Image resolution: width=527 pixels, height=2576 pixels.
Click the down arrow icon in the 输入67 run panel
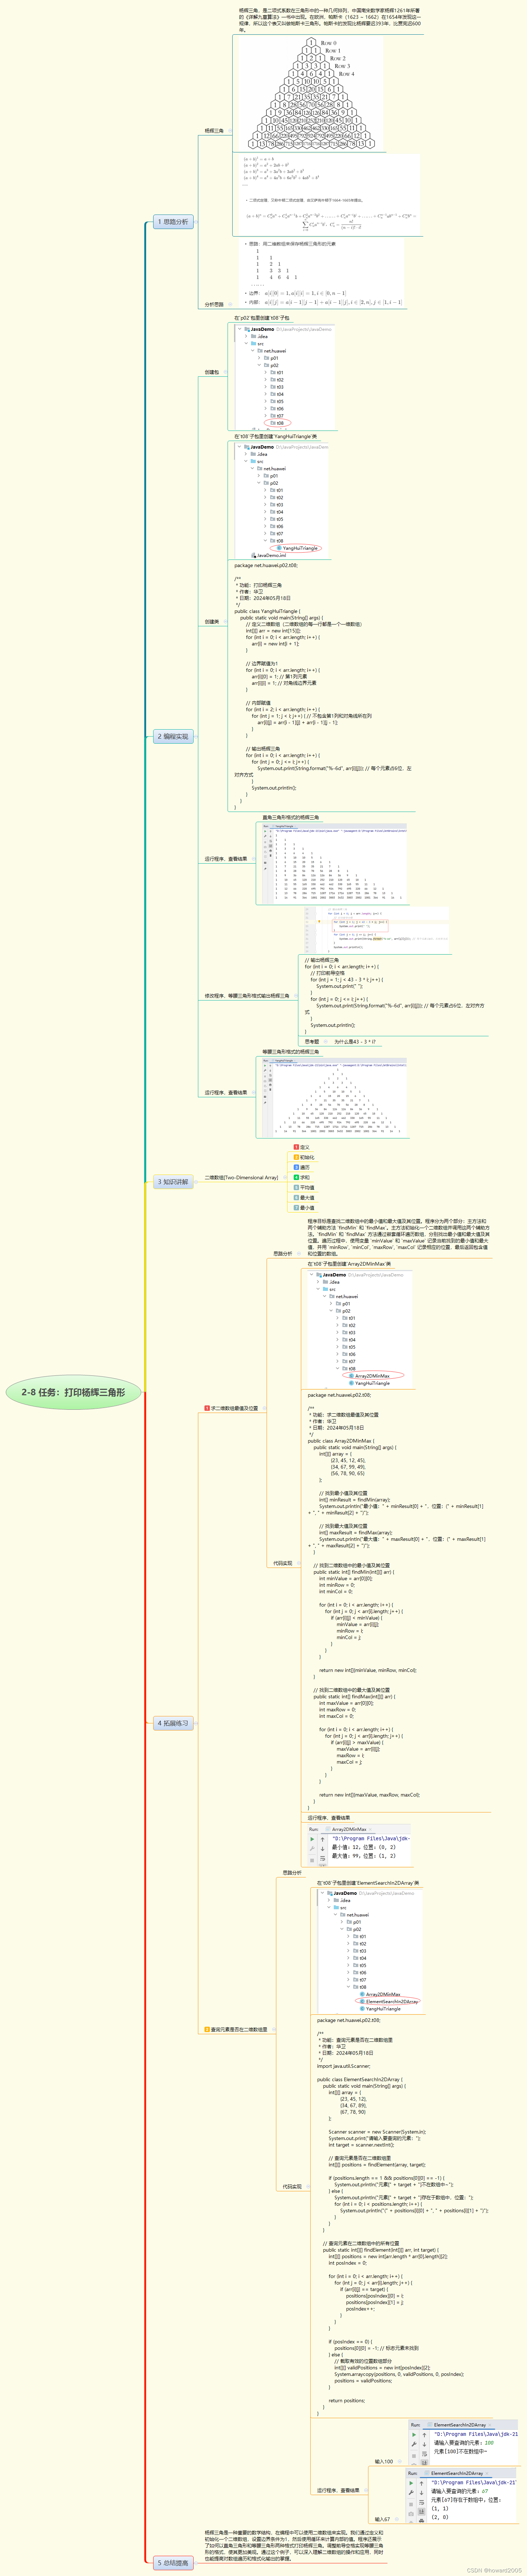[422, 2493]
